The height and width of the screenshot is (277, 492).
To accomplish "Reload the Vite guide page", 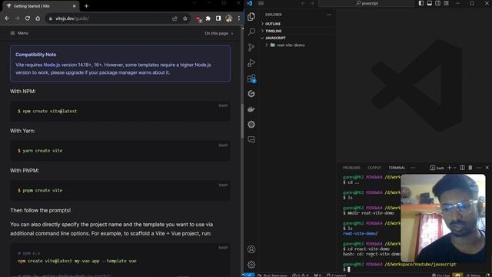I will [x=28, y=18].
